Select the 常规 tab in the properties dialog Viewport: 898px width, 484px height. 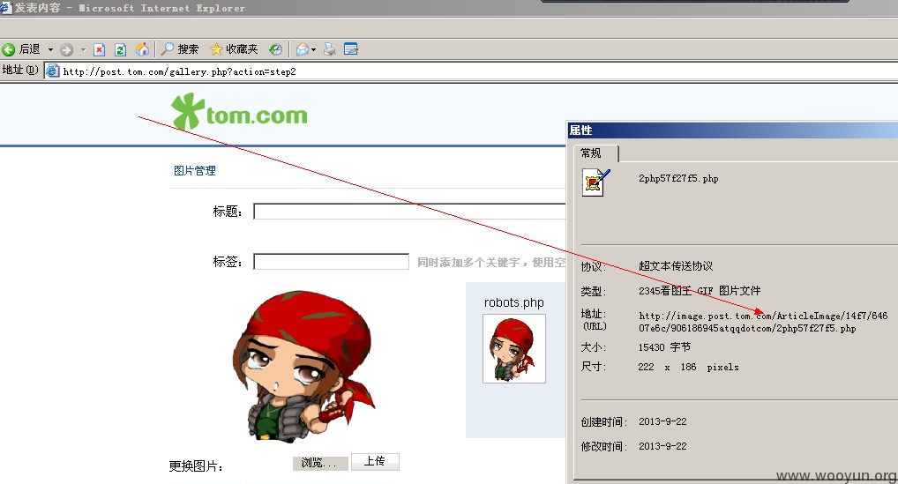point(595,153)
